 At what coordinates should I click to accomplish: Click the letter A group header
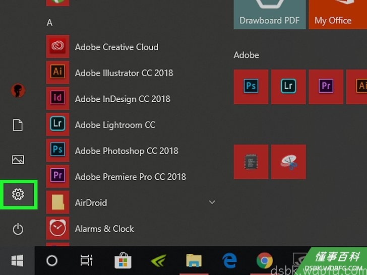tap(49, 23)
